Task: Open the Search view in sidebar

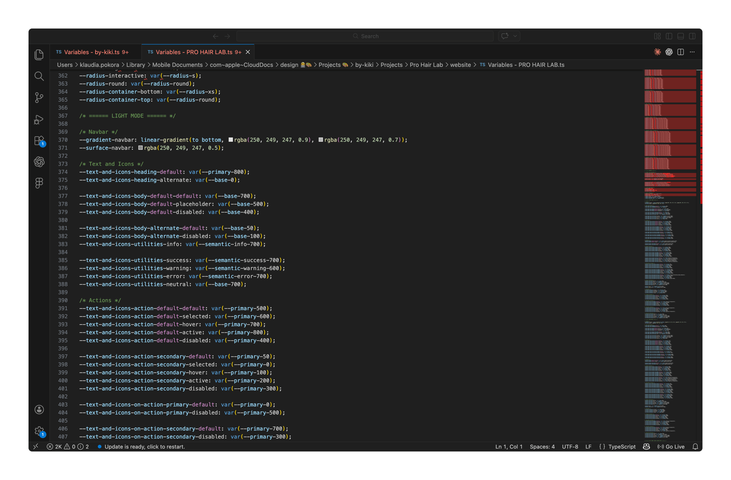Action: [39, 76]
